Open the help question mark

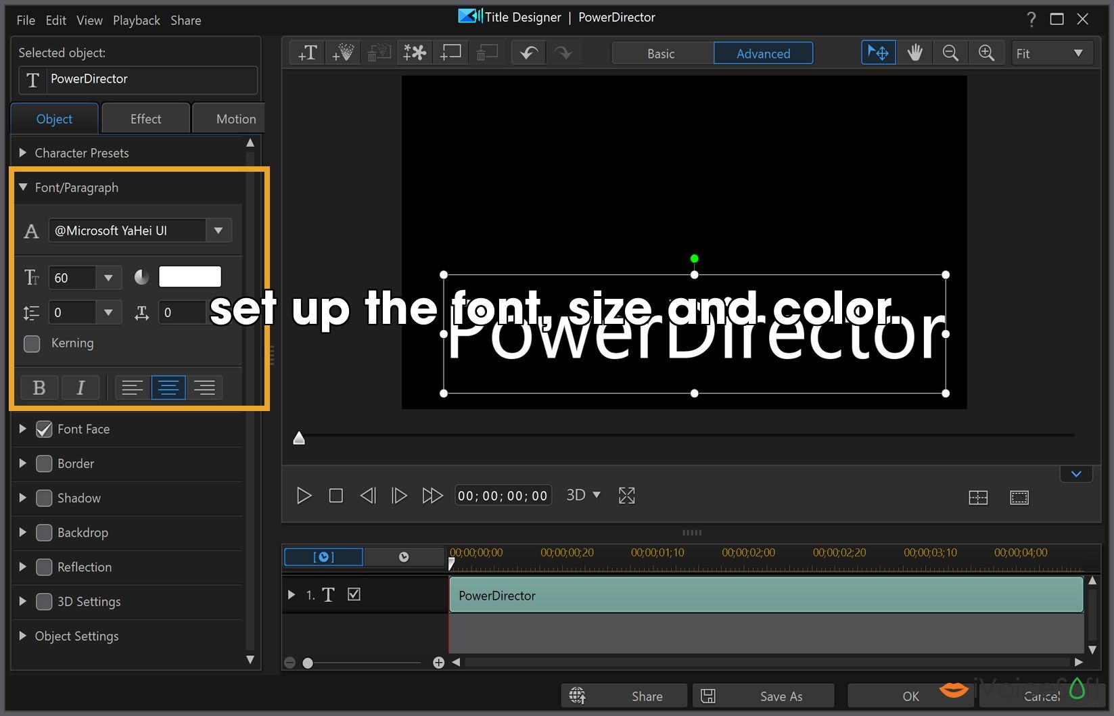[x=1031, y=20]
